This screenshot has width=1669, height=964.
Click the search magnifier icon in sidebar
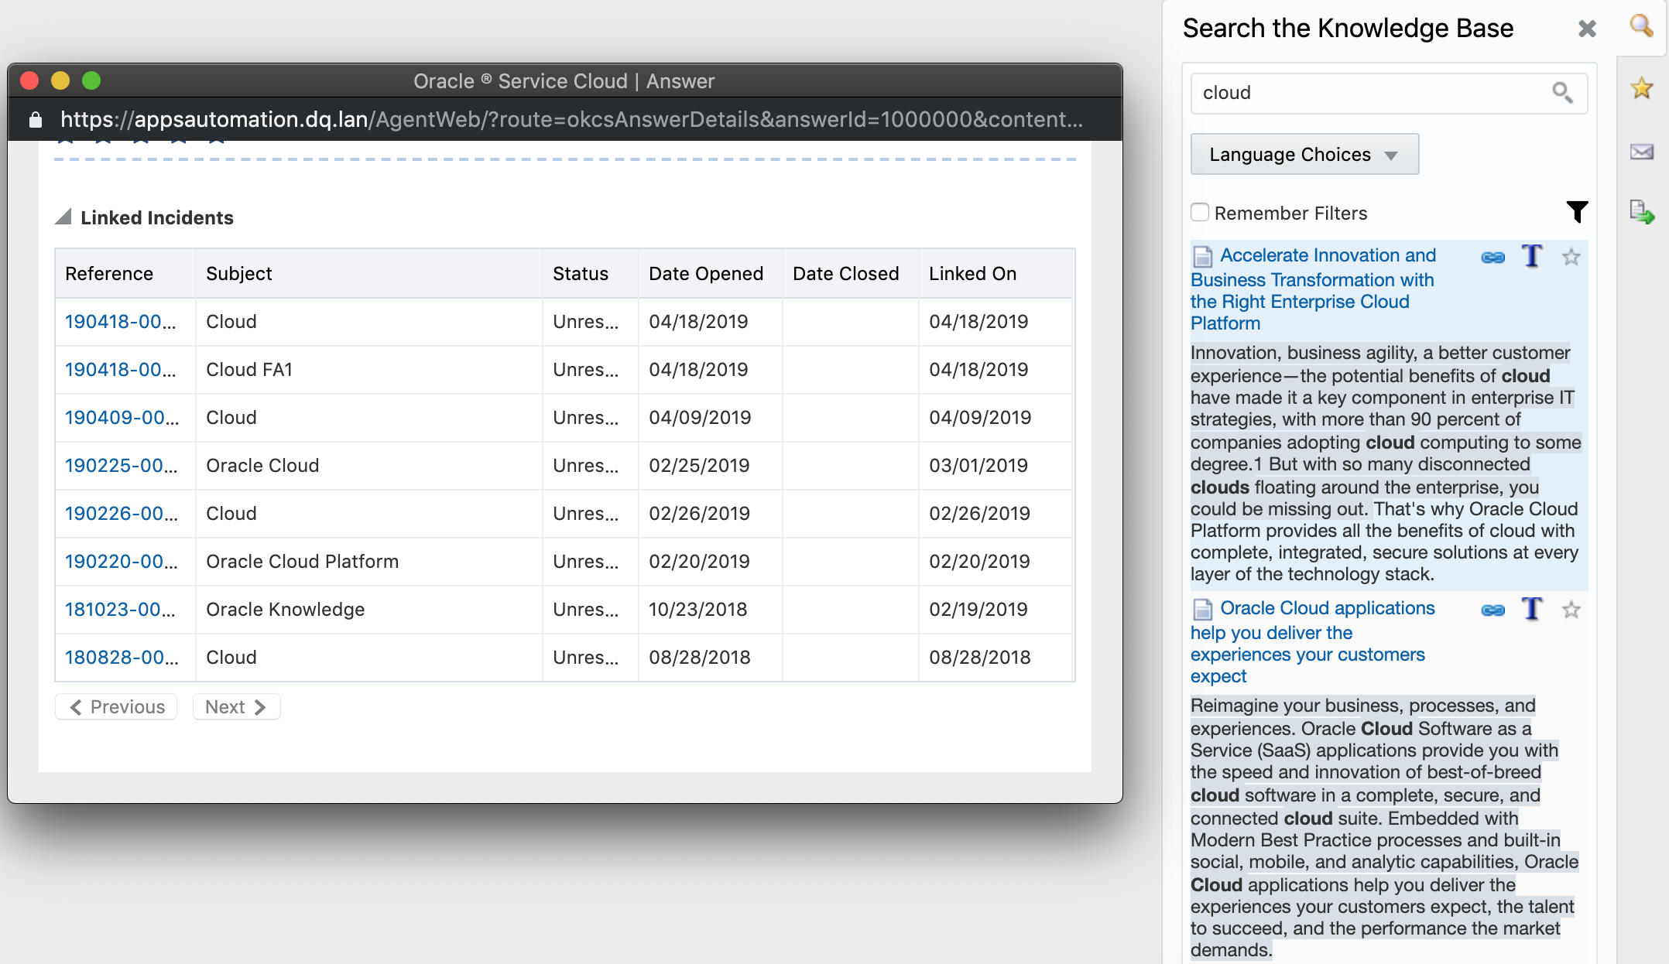(x=1641, y=26)
